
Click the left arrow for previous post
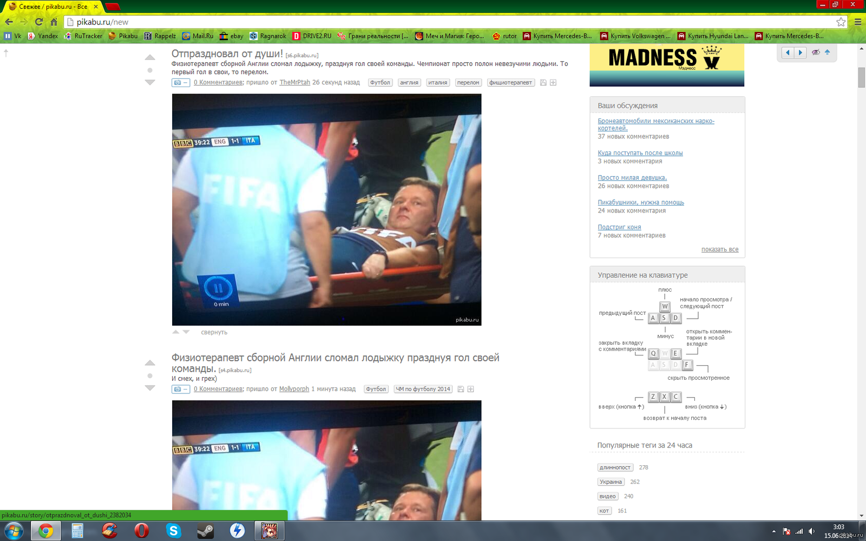[788, 52]
